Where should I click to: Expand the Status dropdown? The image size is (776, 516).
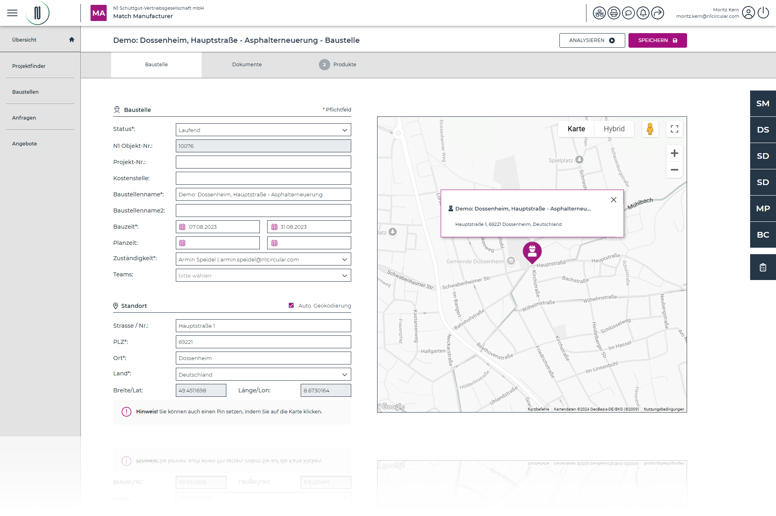263,130
